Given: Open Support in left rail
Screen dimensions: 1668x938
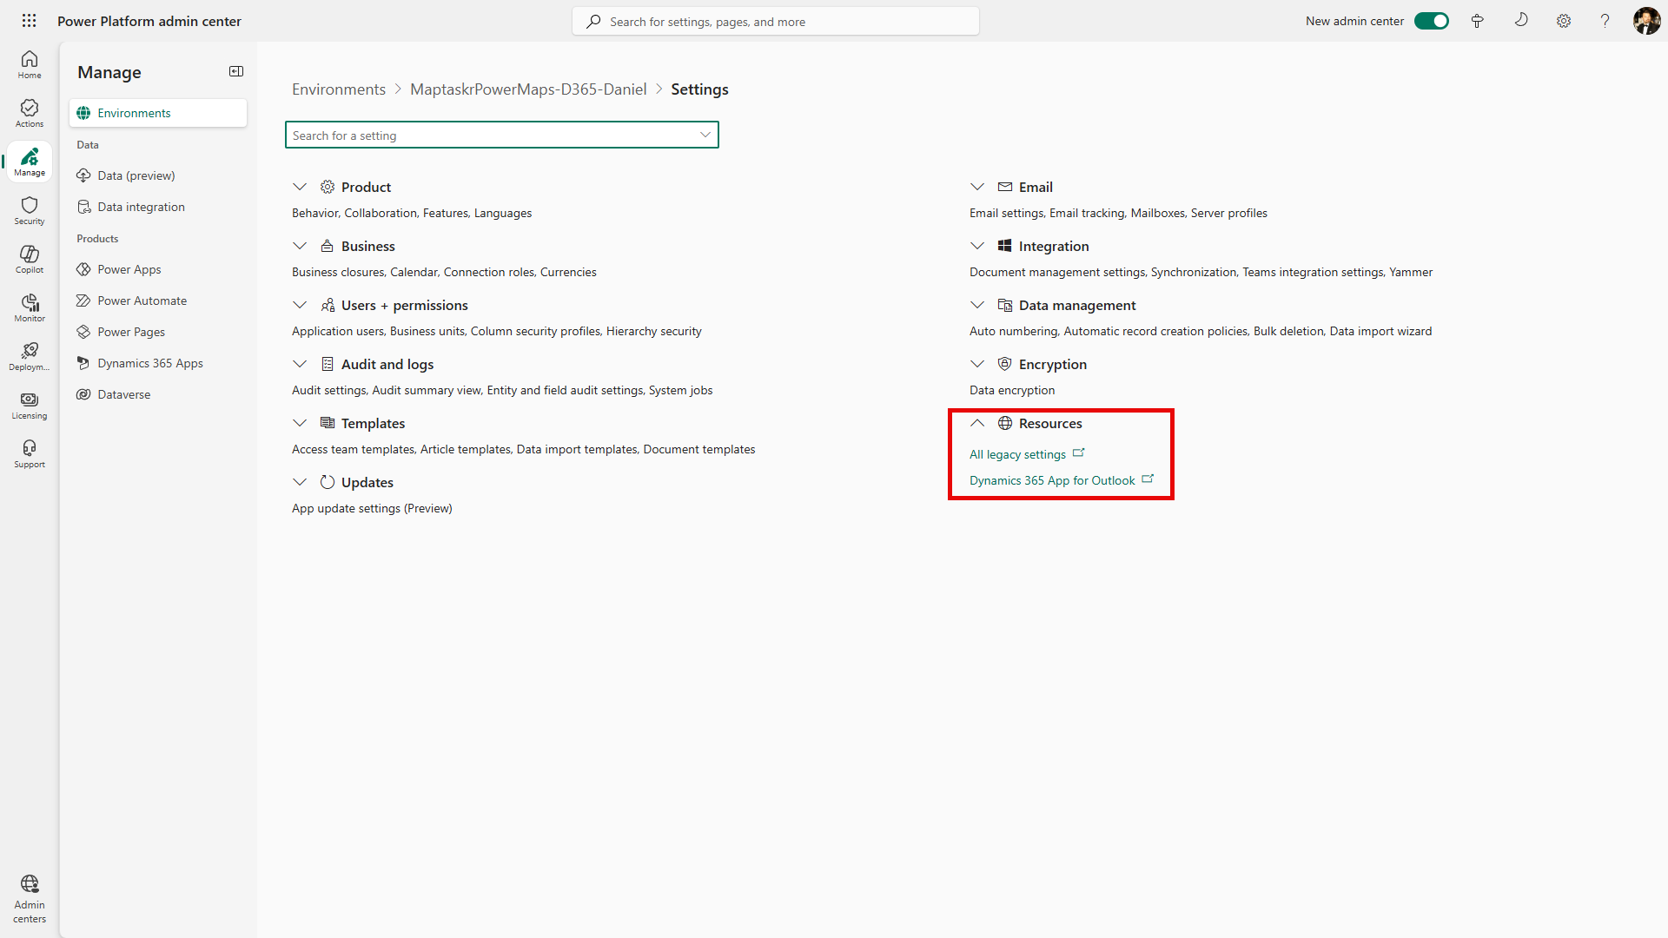Looking at the screenshot, I should coord(30,453).
